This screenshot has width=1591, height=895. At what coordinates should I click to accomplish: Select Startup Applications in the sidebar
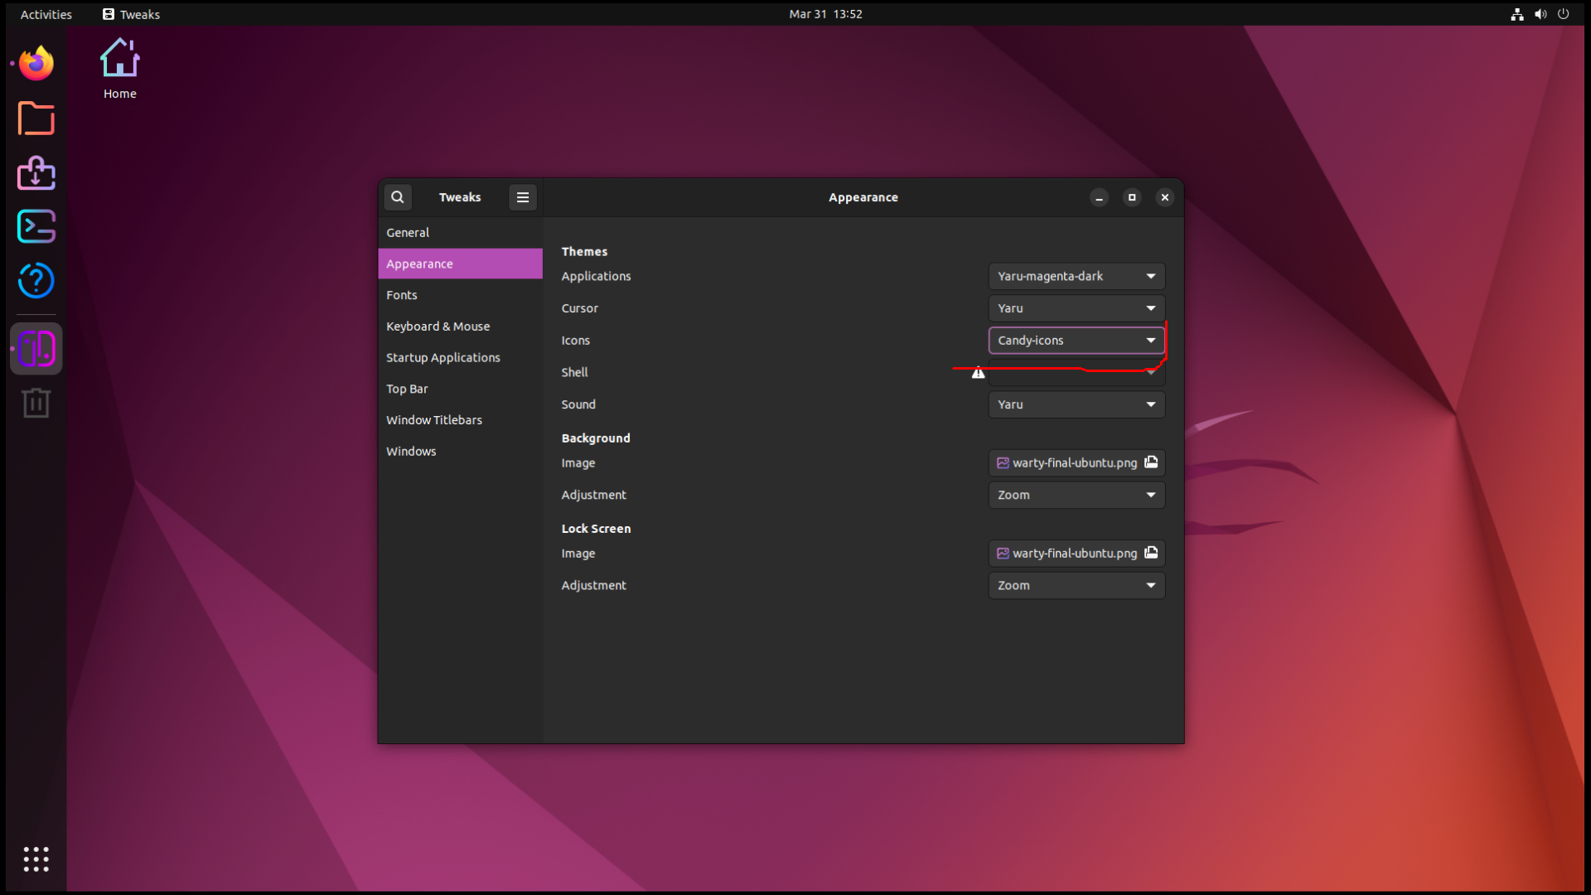coord(461,357)
